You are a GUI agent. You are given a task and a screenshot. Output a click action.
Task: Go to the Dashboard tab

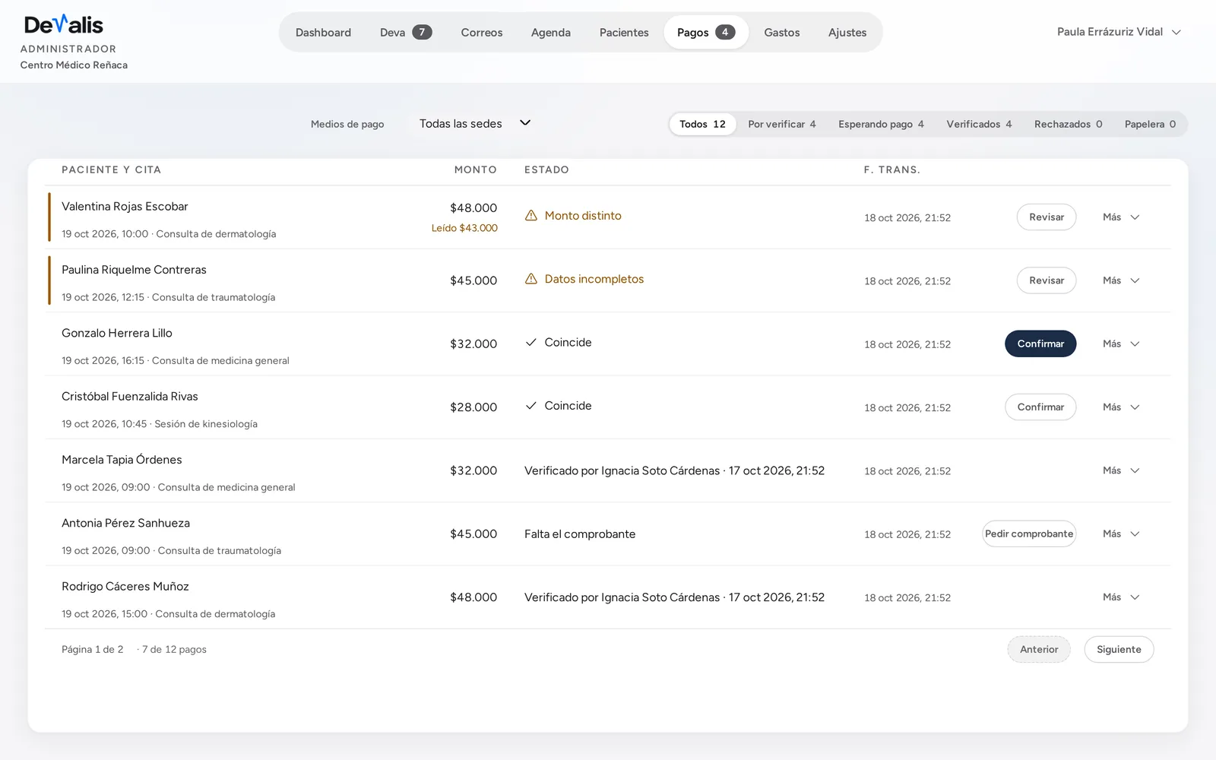point(323,33)
